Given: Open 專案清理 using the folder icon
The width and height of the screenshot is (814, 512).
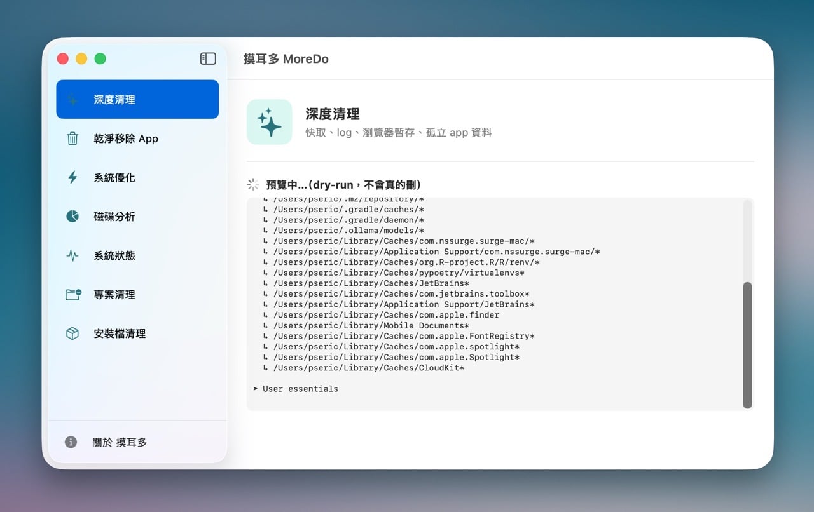Looking at the screenshot, I should [74, 294].
